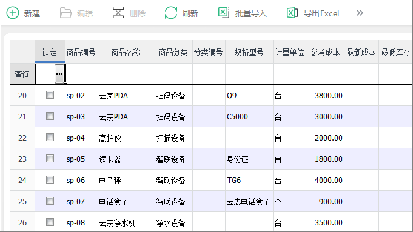
Task: Tick the lock checkbox for sp-08 云表净水机
Action: (50, 222)
